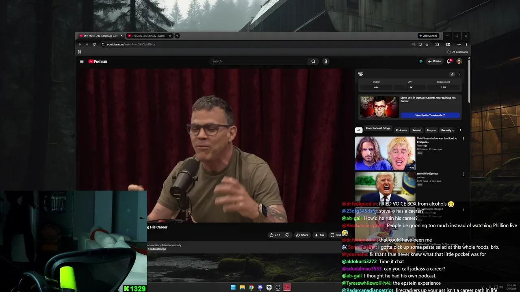
Task: Click the Ask Gemini button
Action: 429,36
